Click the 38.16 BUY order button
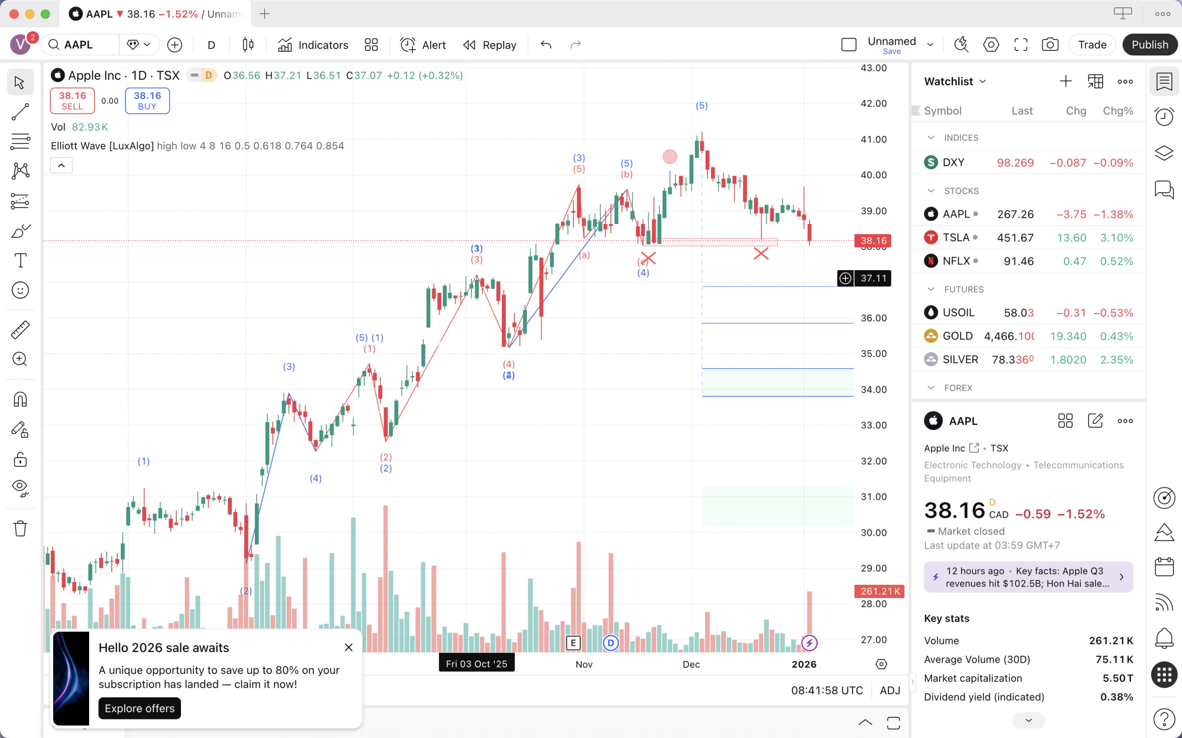1182x738 pixels. [x=147, y=101]
